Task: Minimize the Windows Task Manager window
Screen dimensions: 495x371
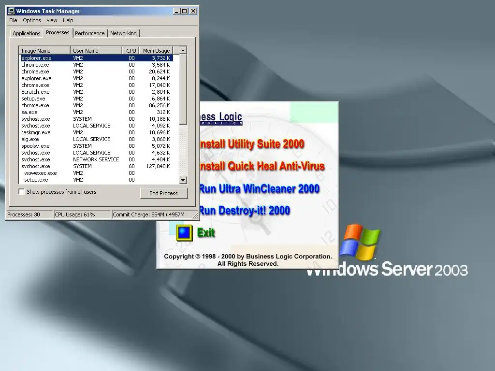Action: (x=177, y=11)
